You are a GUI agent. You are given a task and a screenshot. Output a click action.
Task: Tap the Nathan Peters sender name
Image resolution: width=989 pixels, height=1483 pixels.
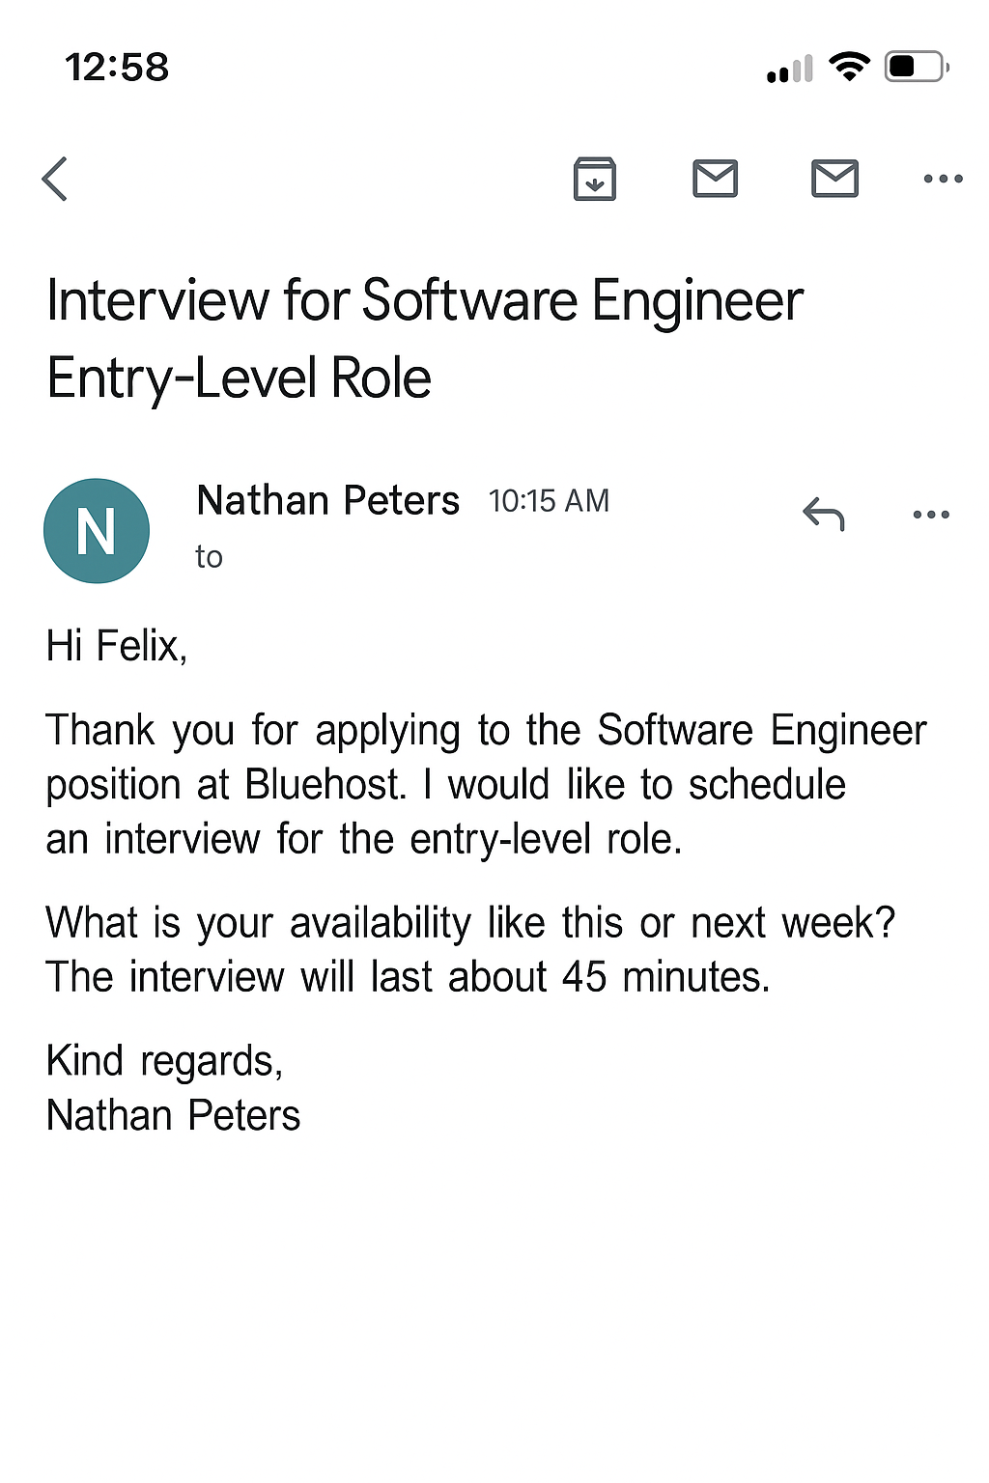(328, 501)
